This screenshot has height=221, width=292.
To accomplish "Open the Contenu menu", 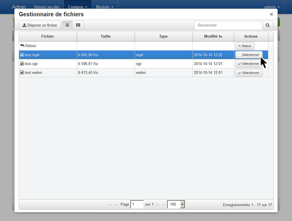I will click(x=77, y=7).
